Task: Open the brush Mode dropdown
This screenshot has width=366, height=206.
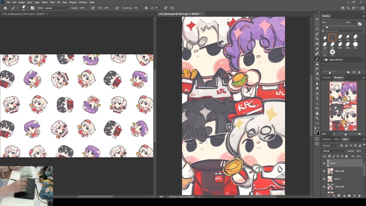Action: (56, 8)
